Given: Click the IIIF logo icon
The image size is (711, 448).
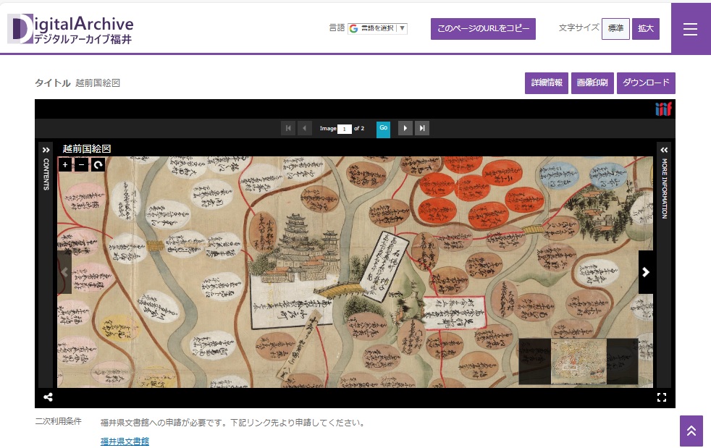Looking at the screenshot, I should tap(663, 109).
